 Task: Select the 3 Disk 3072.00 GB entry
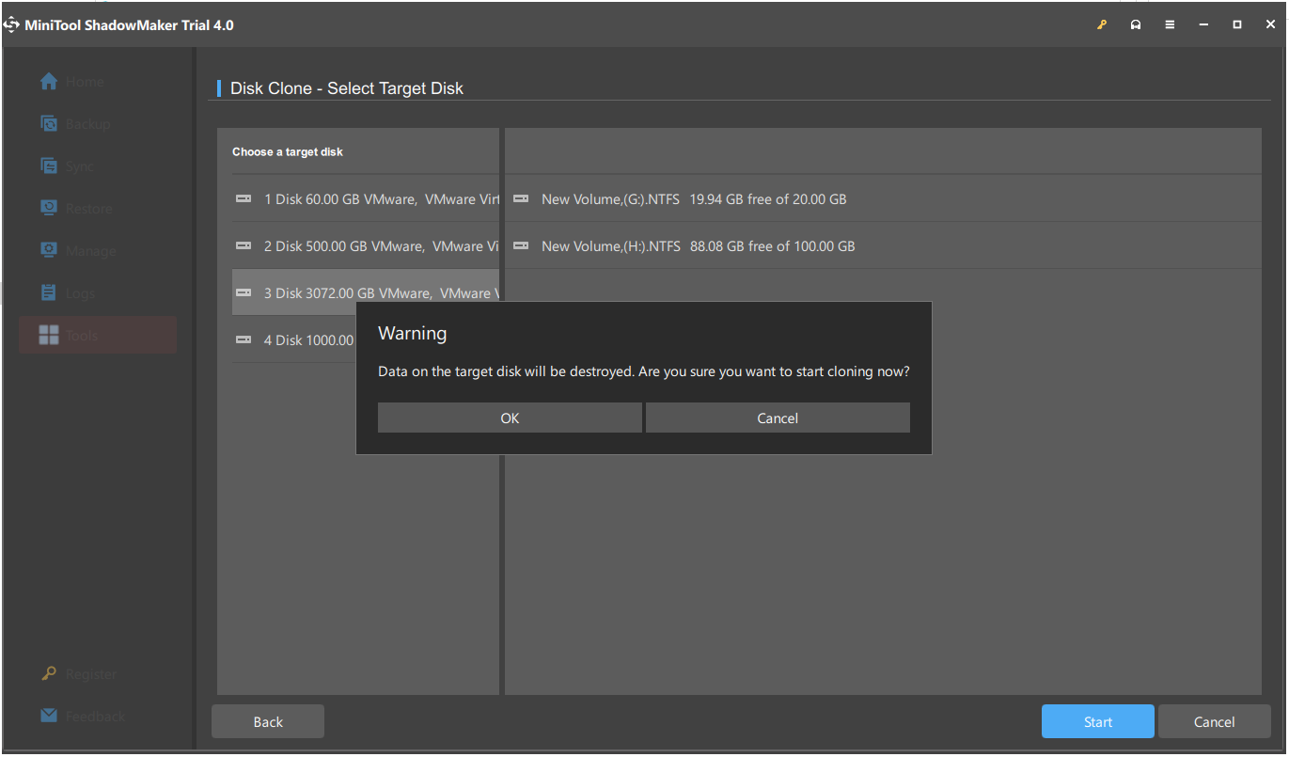[x=366, y=293]
